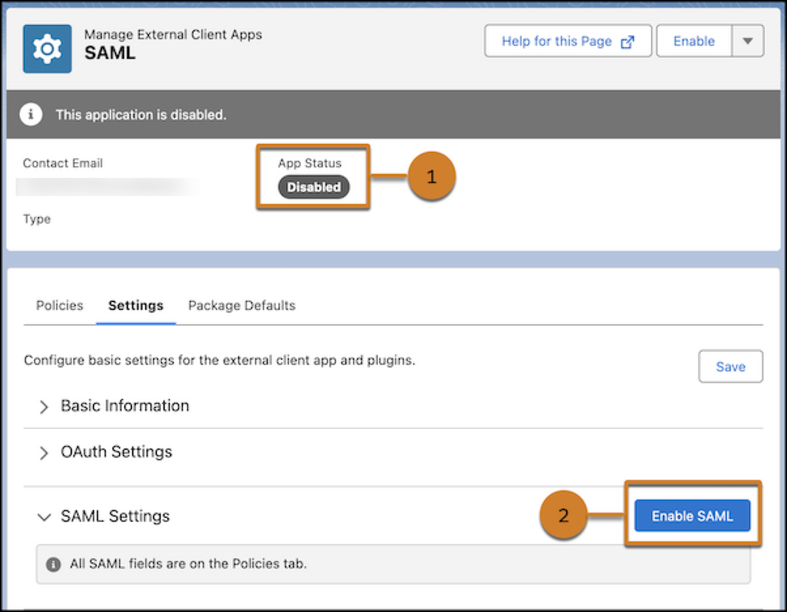Click the 'This application is disabled.' message
787x612 pixels.
pos(141,115)
